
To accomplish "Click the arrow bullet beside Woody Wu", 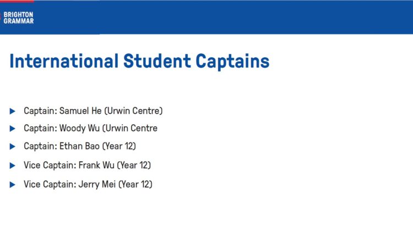I will [x=12, y=129].
